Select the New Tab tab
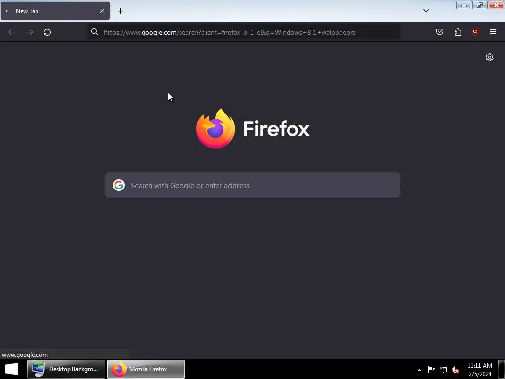505x379 pixels. point(55,11)
